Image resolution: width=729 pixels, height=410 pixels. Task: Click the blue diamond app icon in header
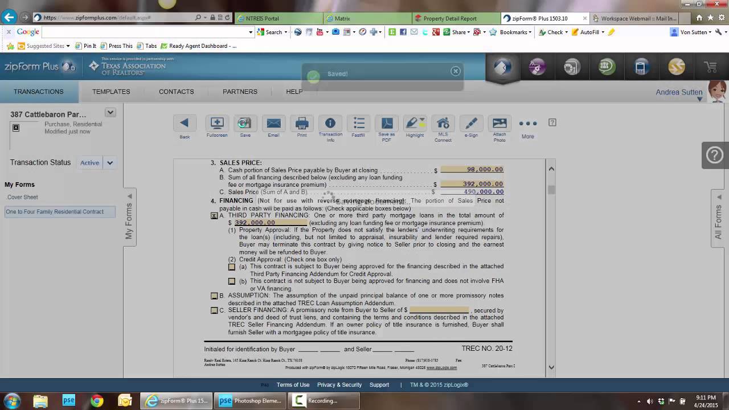tap(502, 68)
